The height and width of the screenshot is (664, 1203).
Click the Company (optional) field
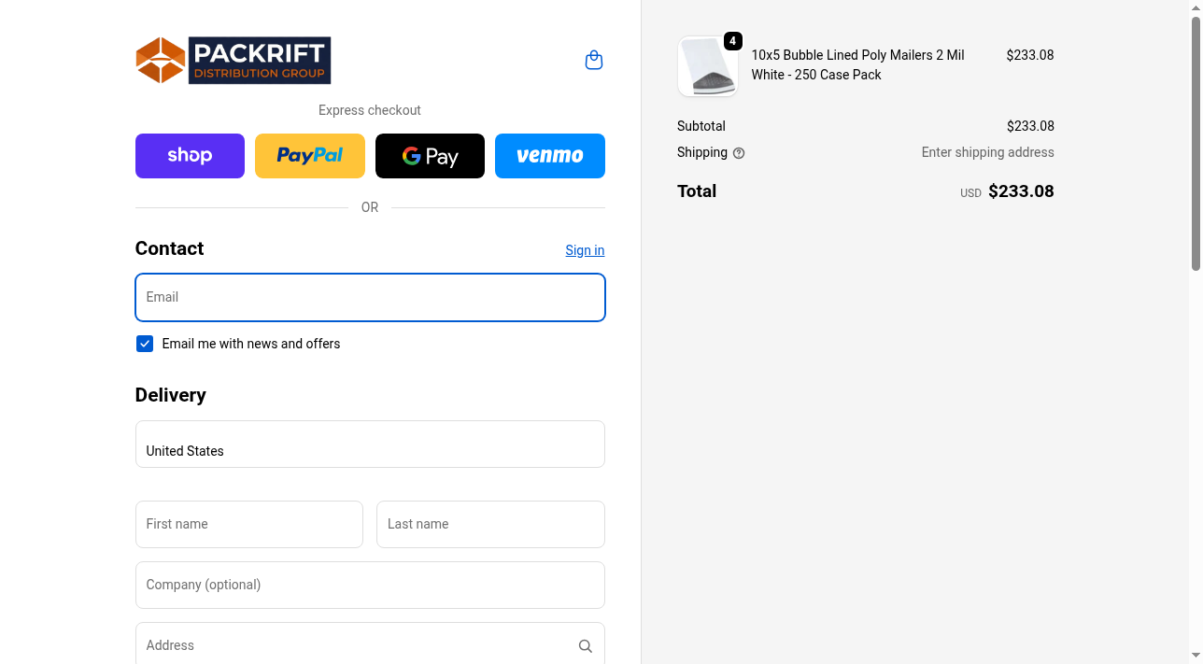pyautogui.click(x=370, y=585)
